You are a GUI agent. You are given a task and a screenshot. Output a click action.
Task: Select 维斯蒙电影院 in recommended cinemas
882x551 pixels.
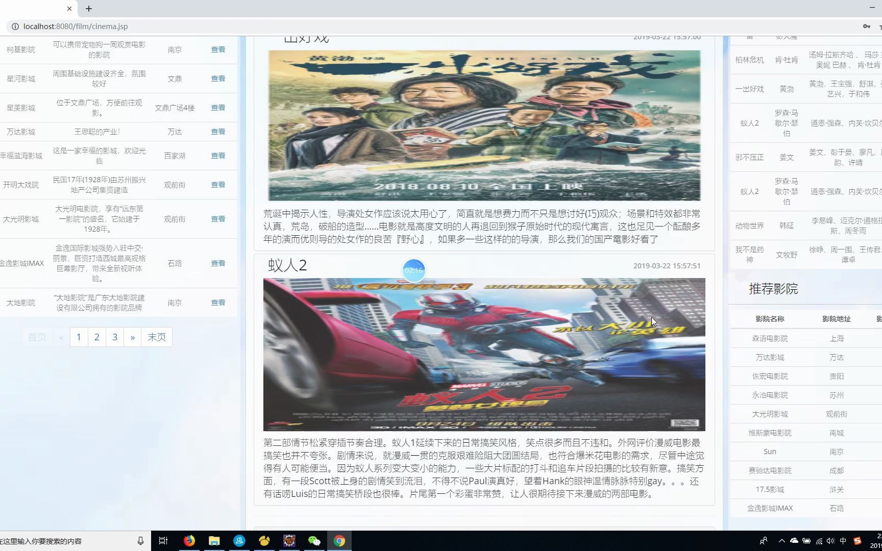click(x=770, y=433)
